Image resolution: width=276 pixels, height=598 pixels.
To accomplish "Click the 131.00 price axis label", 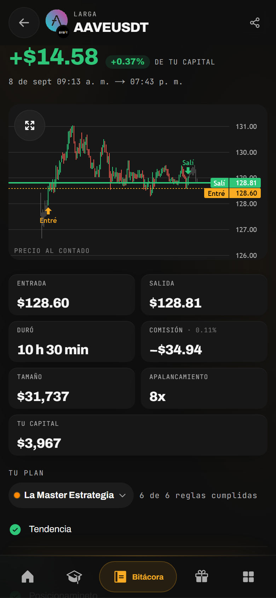I will point(246,126).
